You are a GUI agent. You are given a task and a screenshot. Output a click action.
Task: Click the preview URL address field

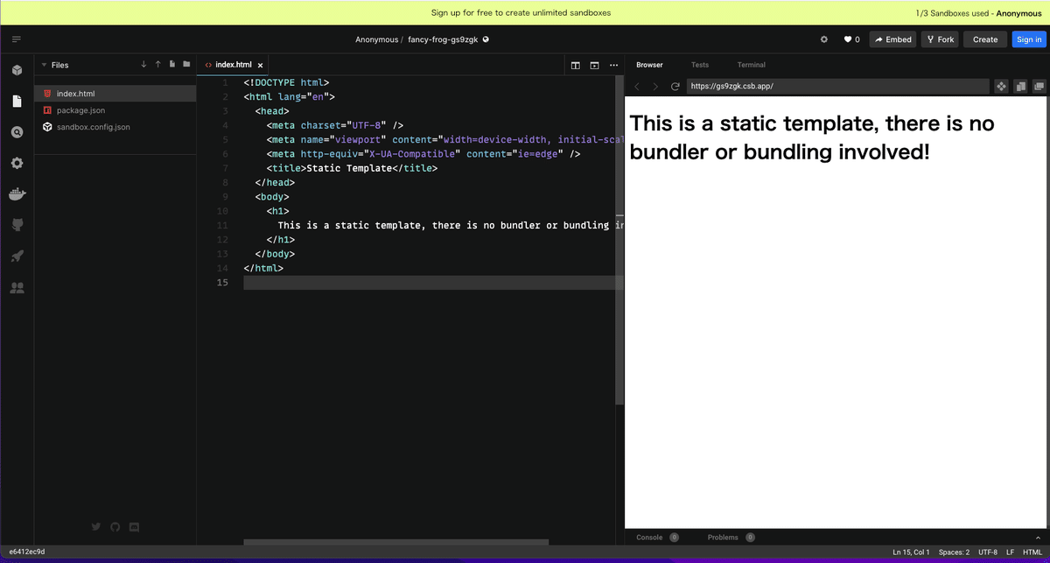tap(837, 86)
